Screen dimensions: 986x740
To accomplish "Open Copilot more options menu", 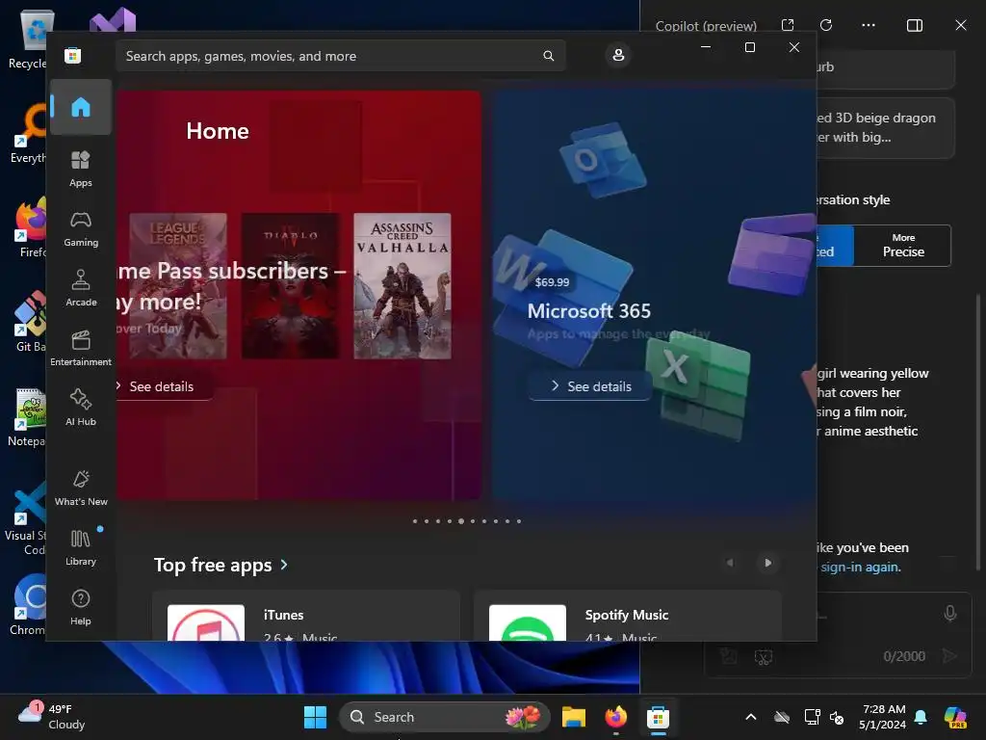I will [869, 25].
